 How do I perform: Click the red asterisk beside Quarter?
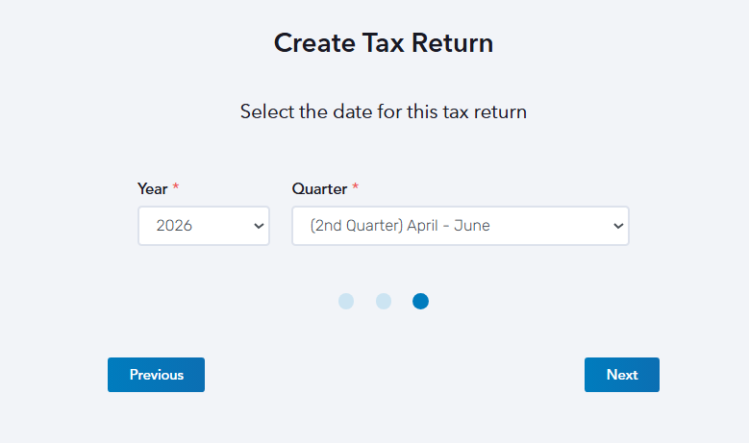click(355, 188)
